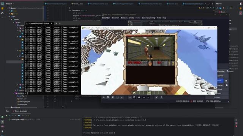Delete the selected scene in OBS
243x136 pixels.
click(108, 97)
